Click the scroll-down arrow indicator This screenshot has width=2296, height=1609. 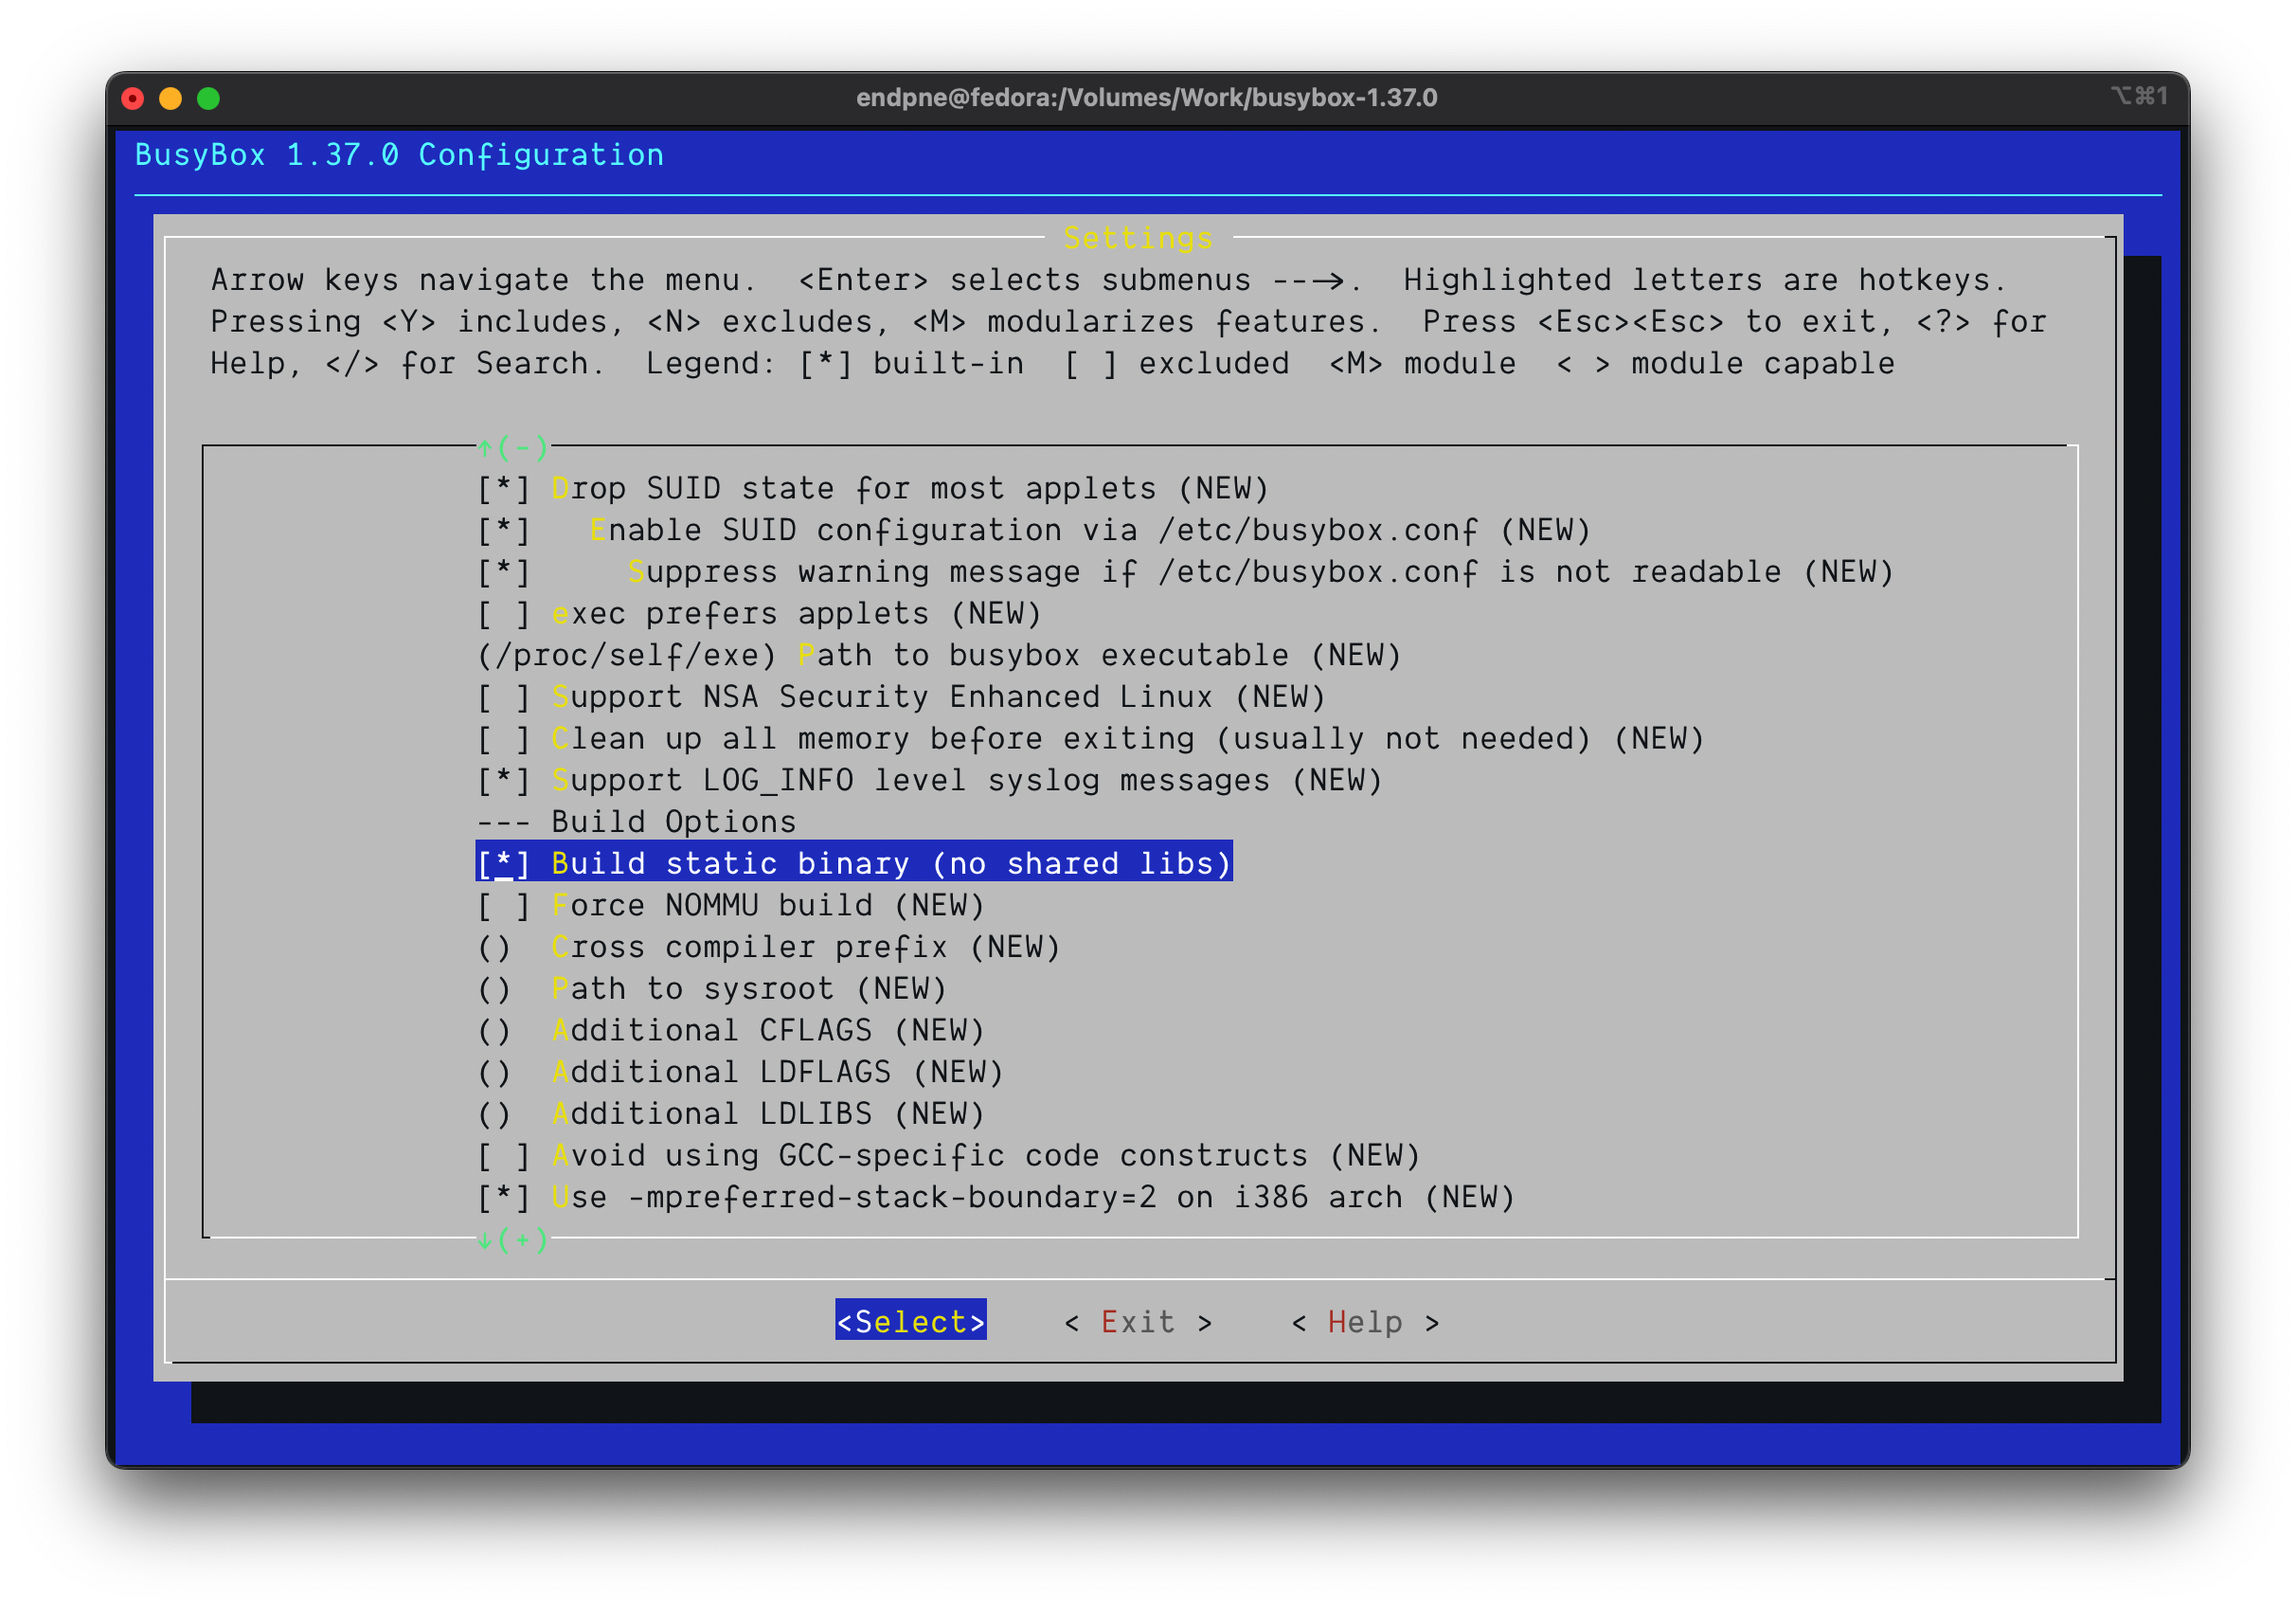tap(486, 1239)
